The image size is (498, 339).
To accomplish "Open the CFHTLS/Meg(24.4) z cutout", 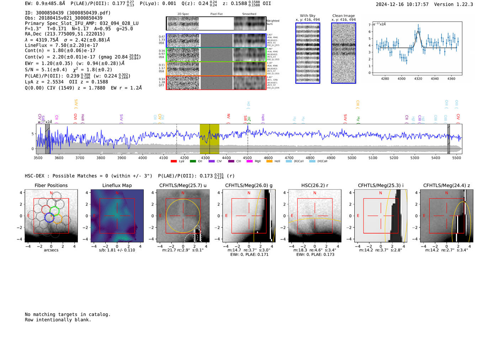I will click(447, 216).
